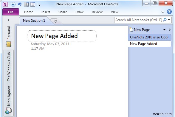Image resolution: width=175 pixels, height=117 pixels.
Task: Expand the notebook navigation bar
Action: tap(9, 20)
